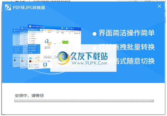Click the 界面简洁操作简单 feature text
The image size is (167, 116).
(x=126, y=33)
